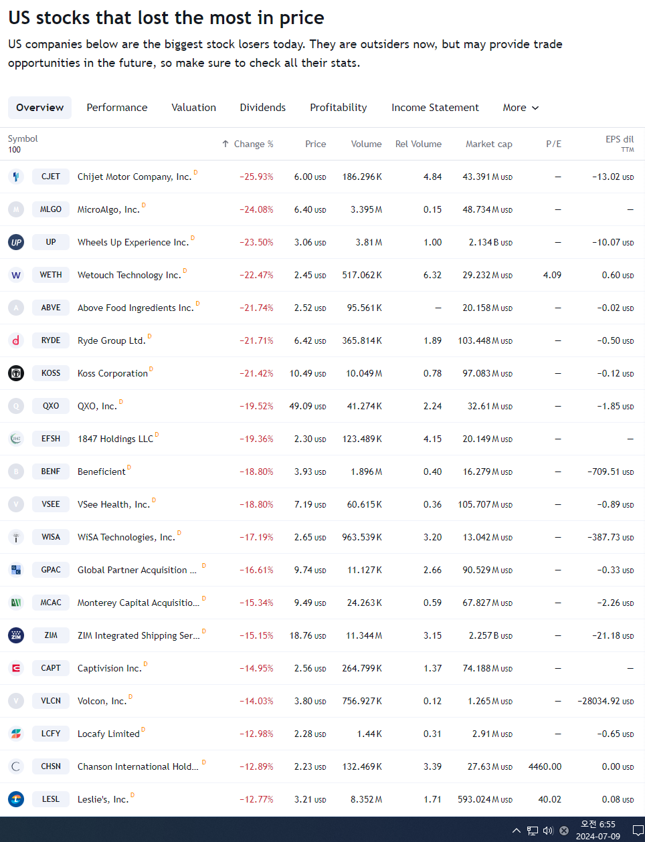Show hidden system tray icons

point(517,831)
